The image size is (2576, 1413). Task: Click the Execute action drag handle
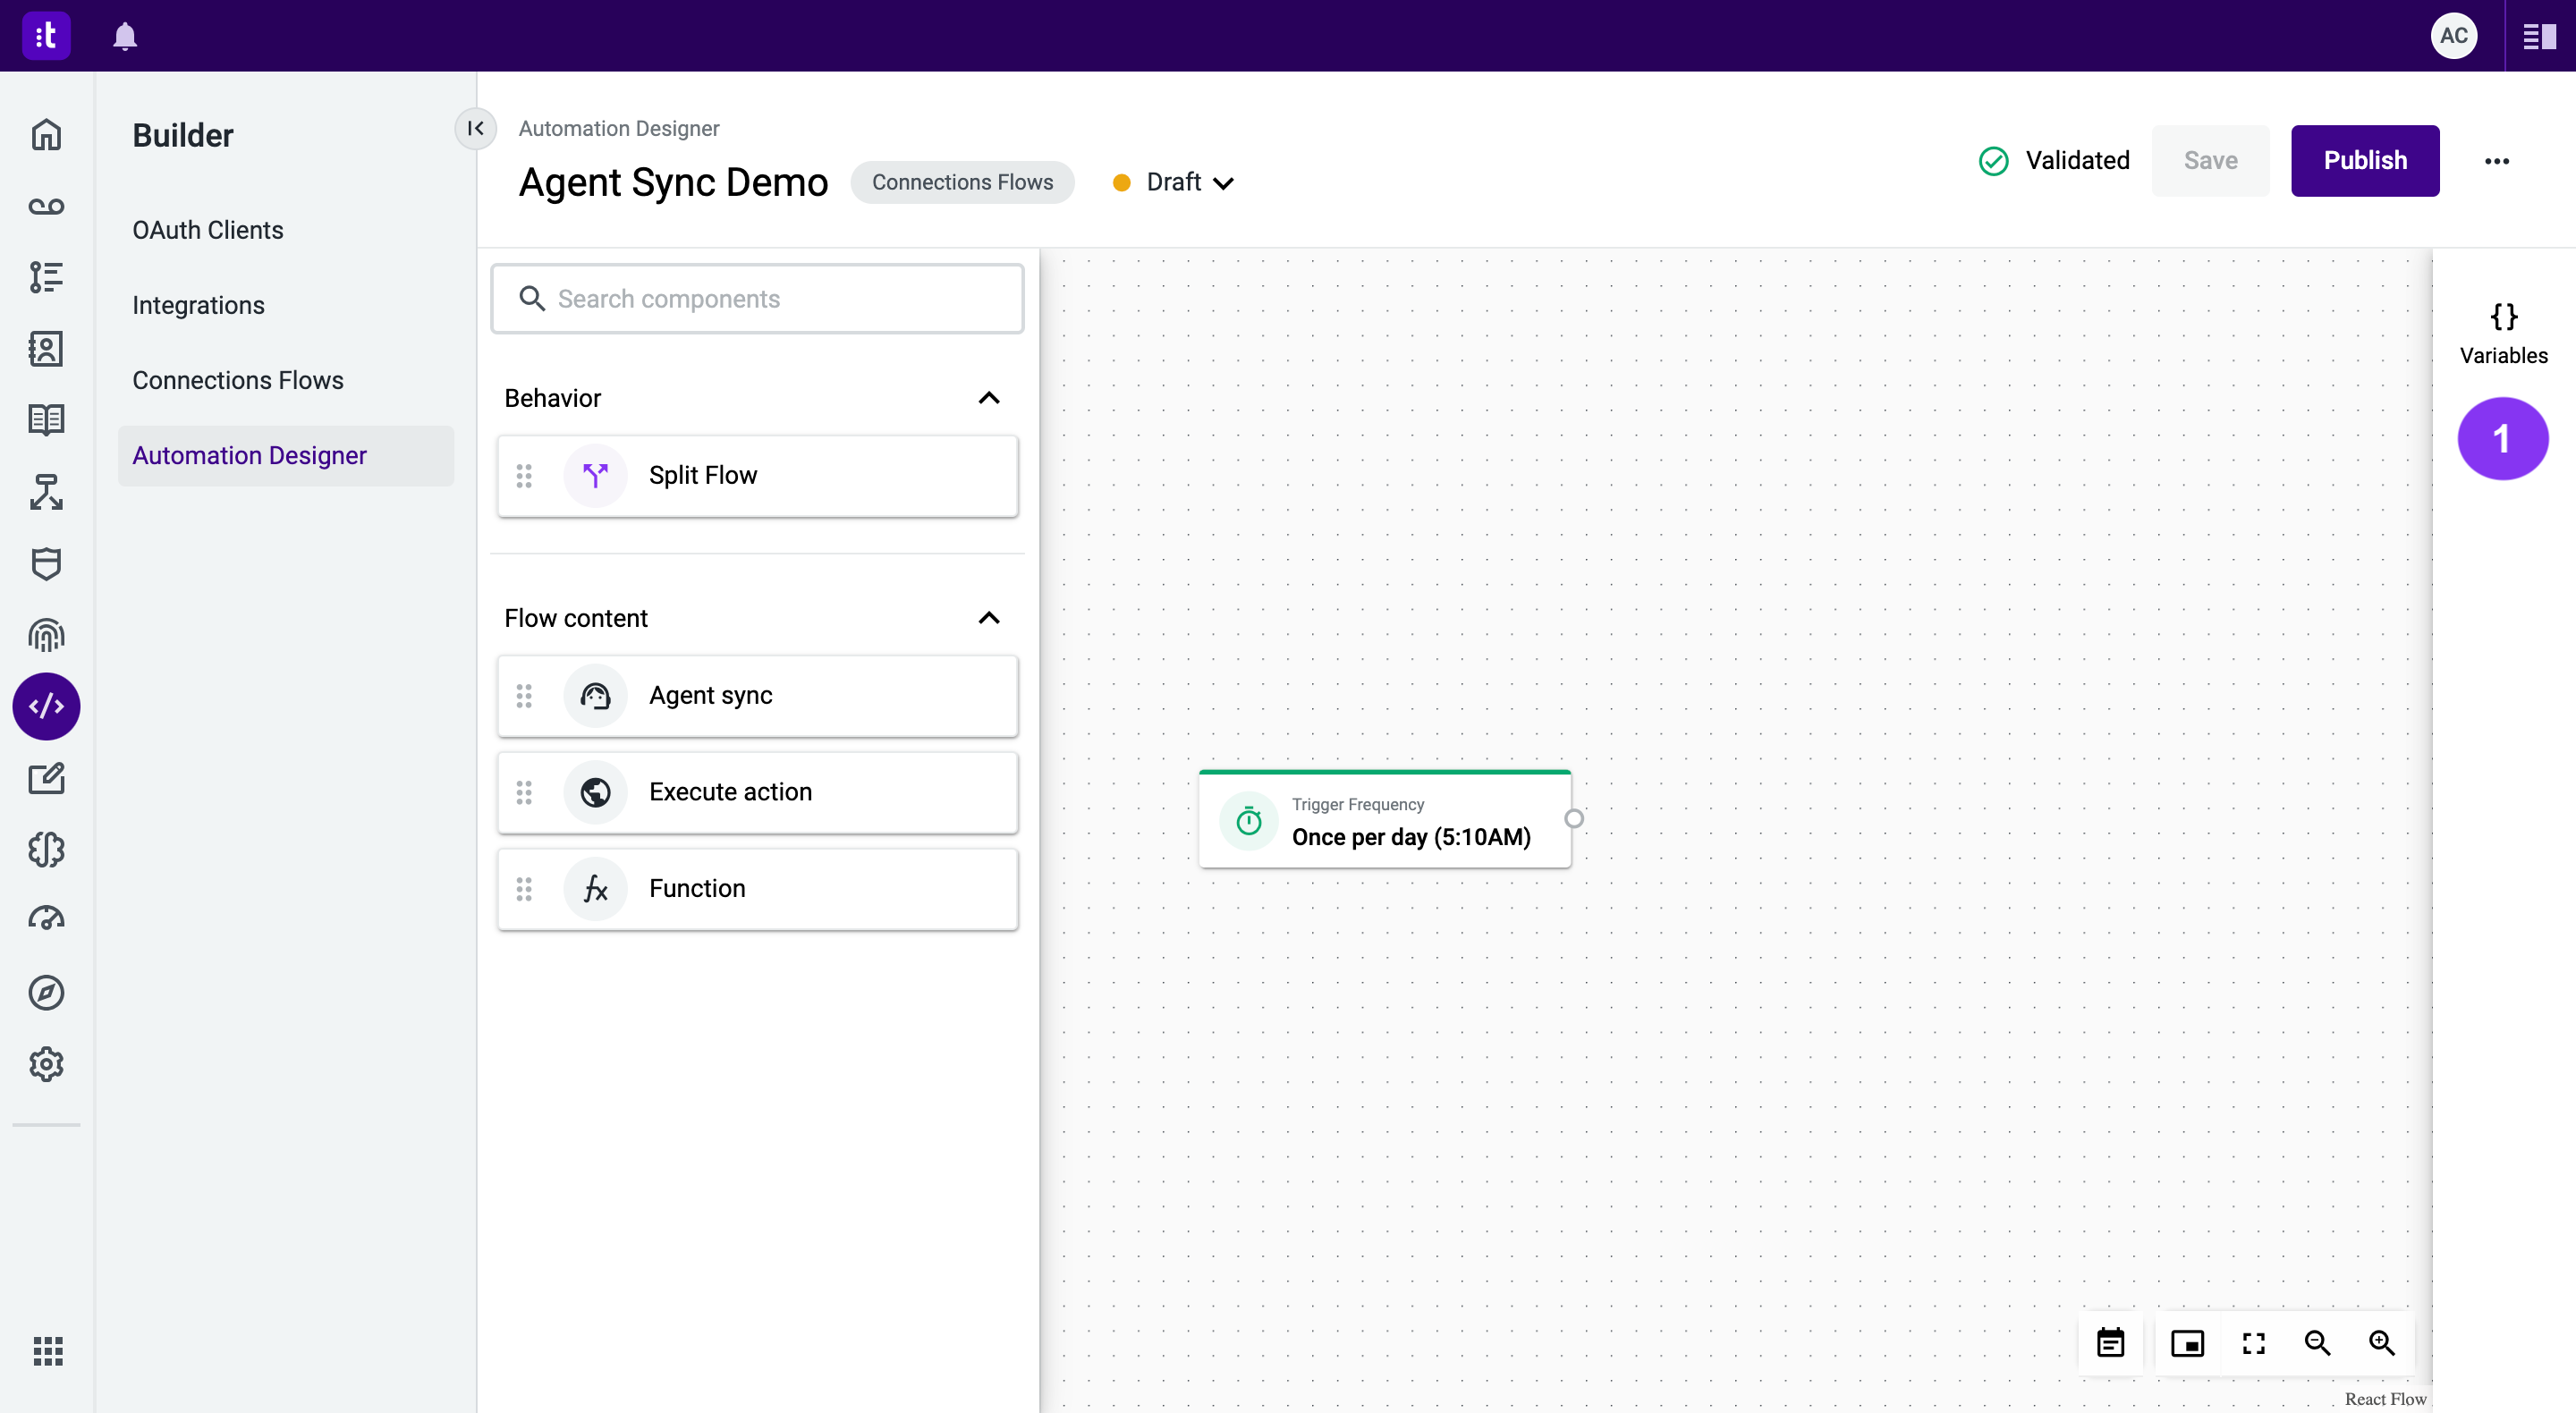pyautogui.click(x=524, y=793)
